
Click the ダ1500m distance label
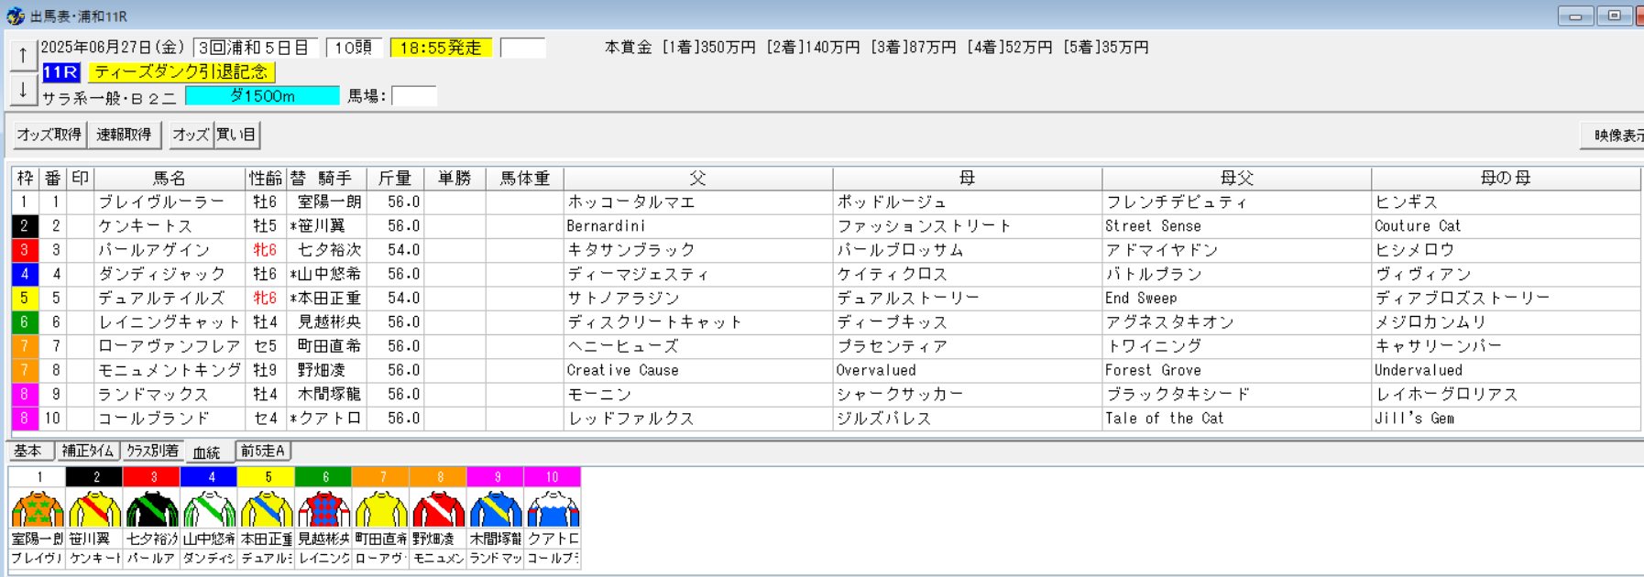262,96
